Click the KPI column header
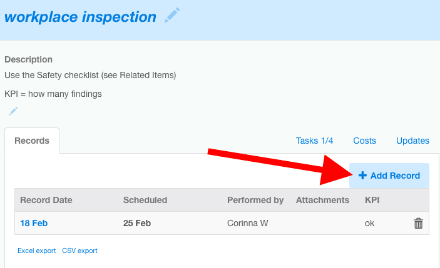The height and width of the screenshot is (268, 440). coord(372,200)
